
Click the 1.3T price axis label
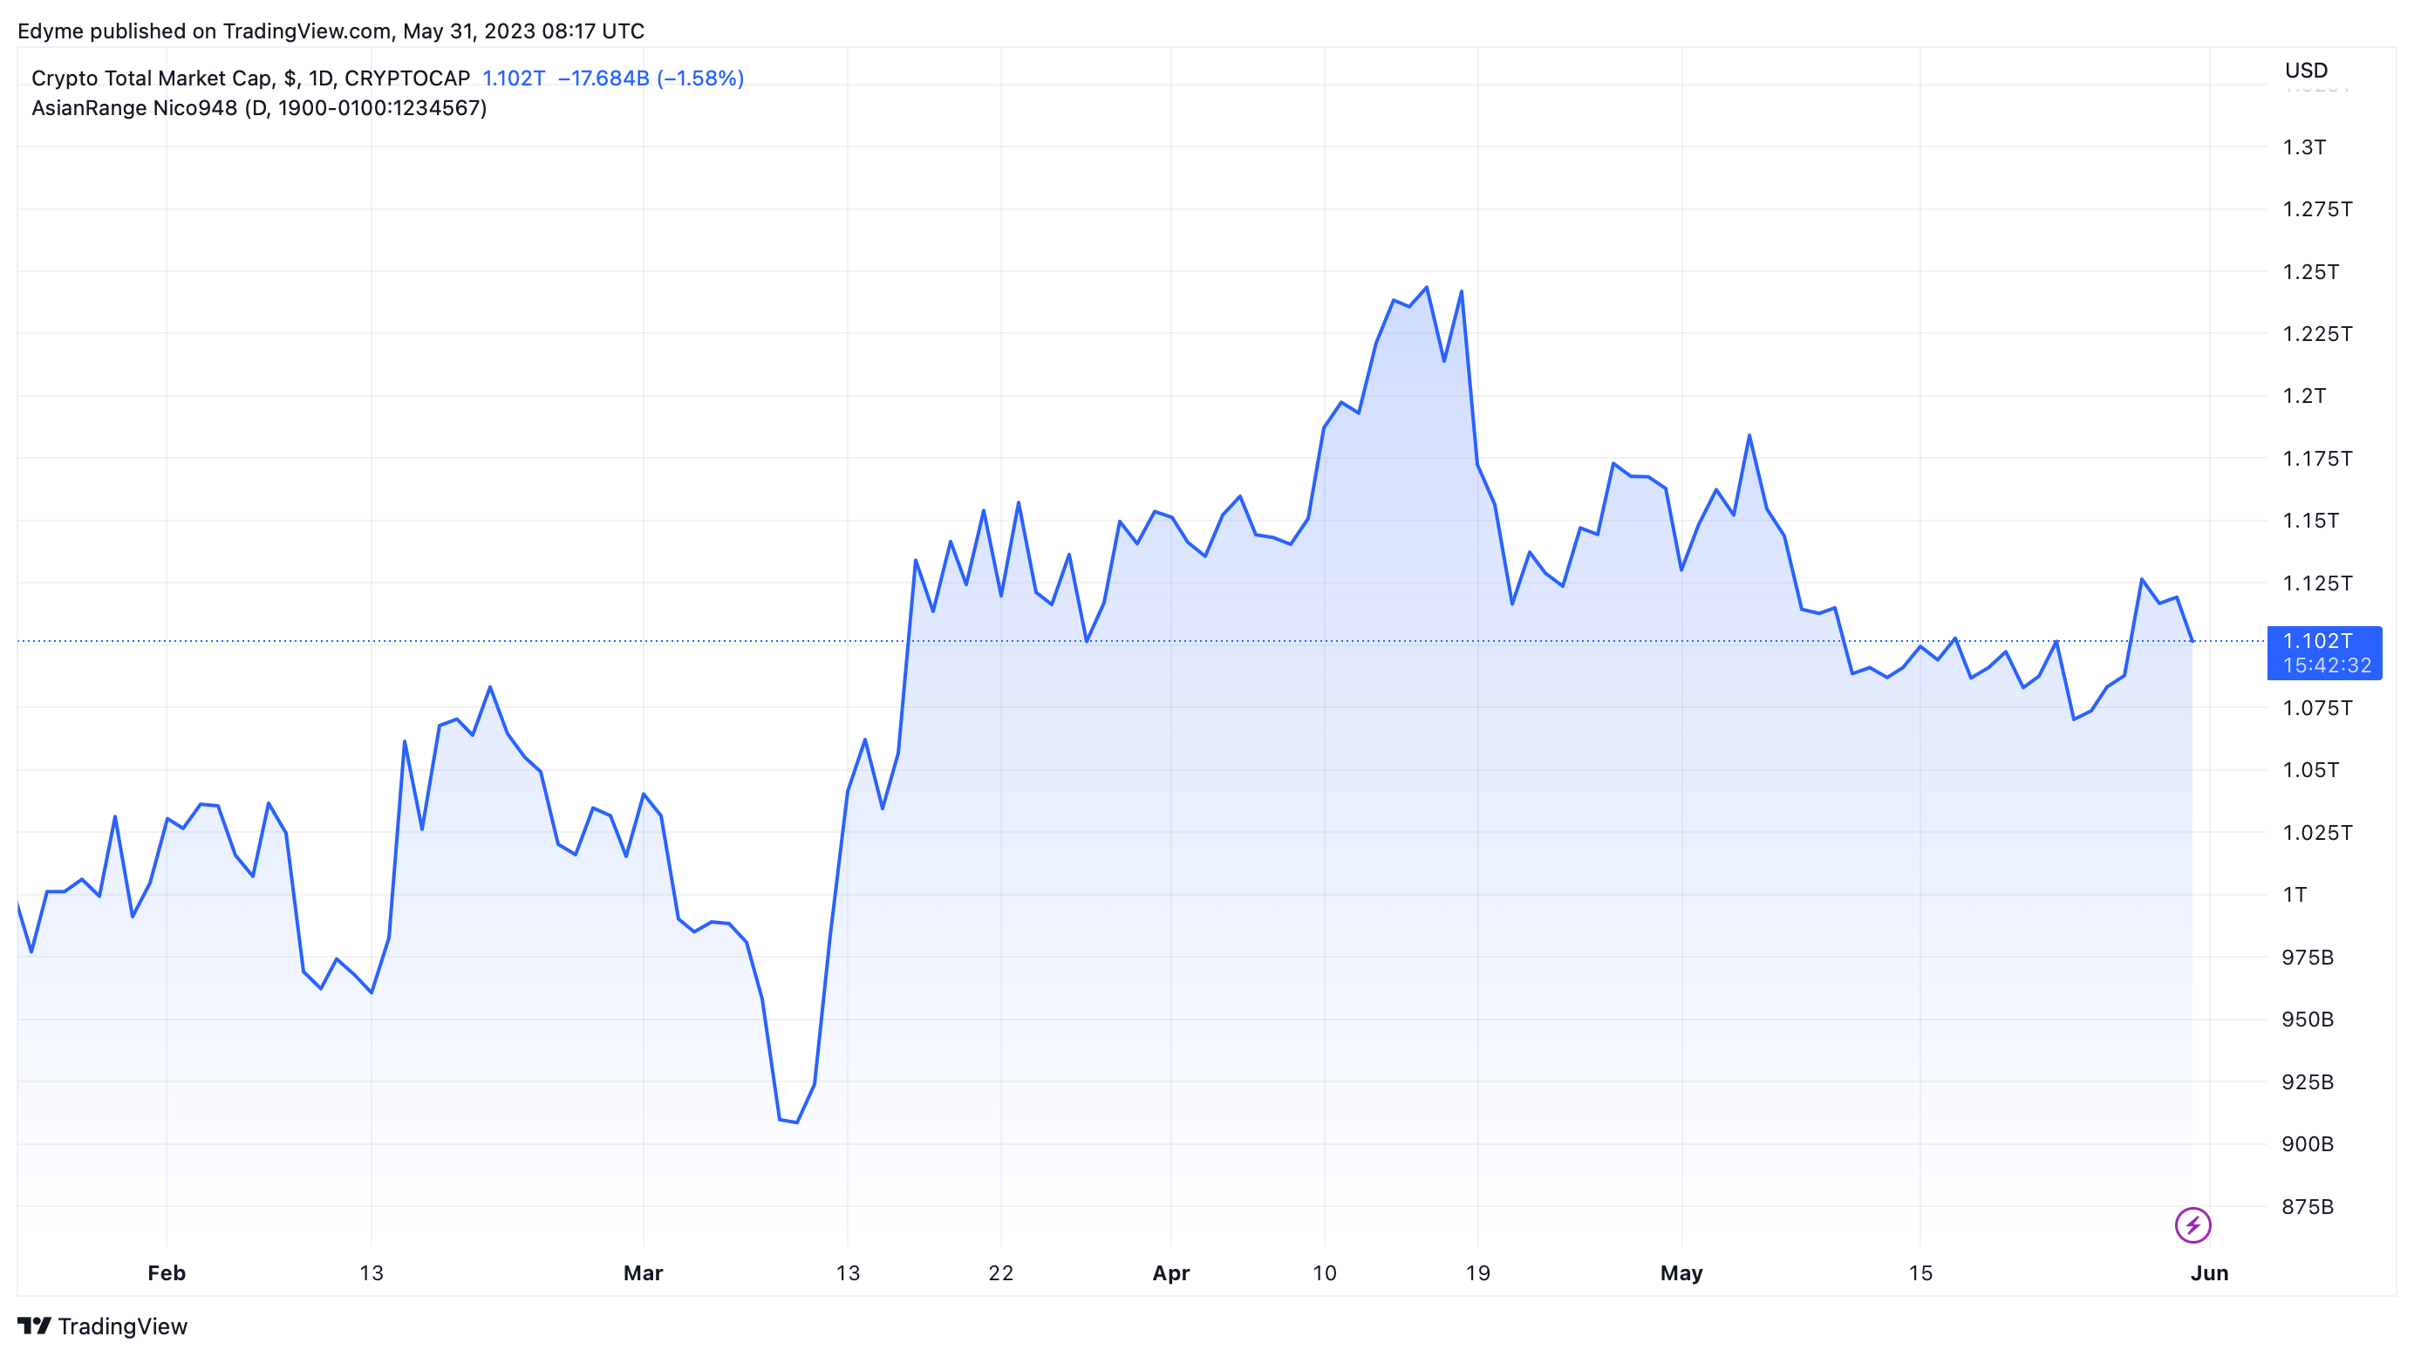click(2303, 147)
